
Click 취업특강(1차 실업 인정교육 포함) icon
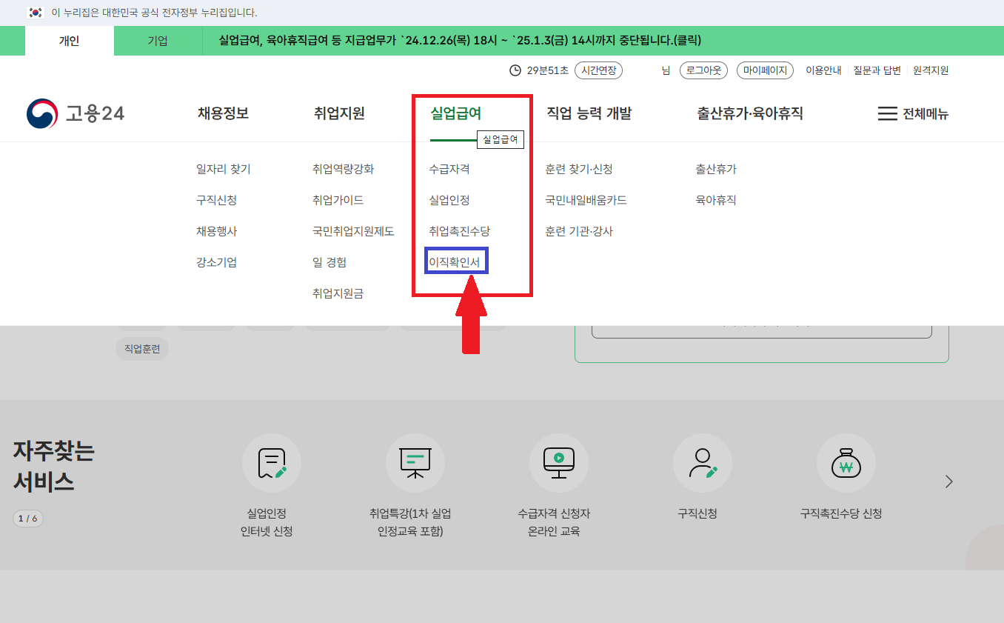click(415, 463)
